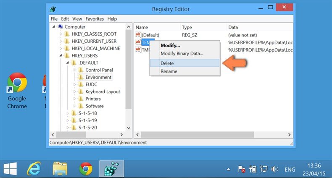Click the ENG language indicator
The image size is (332, 178).
tap(290, 170)
